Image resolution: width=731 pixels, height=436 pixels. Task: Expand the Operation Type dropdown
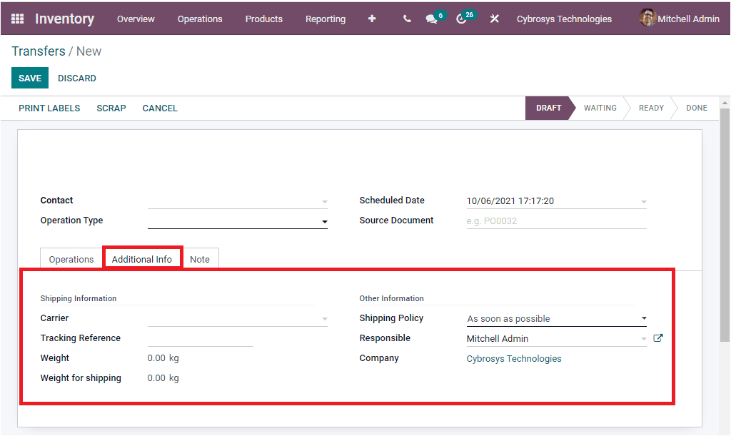tap(325, 220)
